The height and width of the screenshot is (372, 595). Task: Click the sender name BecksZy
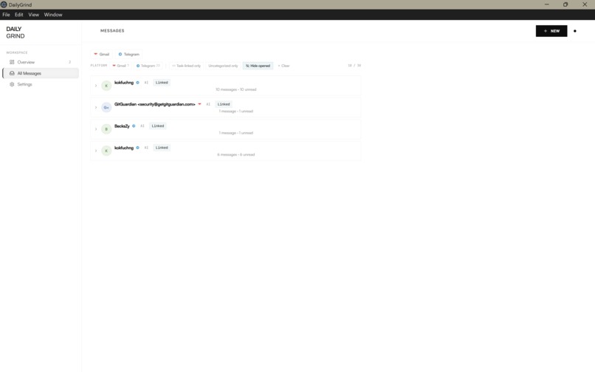pos(122,126)
